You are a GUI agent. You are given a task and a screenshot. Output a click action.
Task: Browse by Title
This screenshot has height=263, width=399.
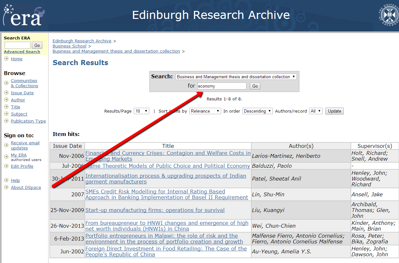pos(15,107)
